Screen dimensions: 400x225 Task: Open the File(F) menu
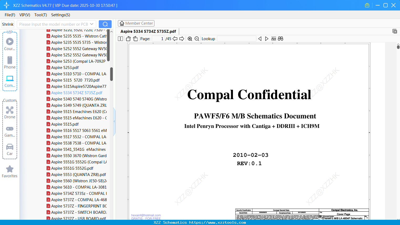(10, 15)
